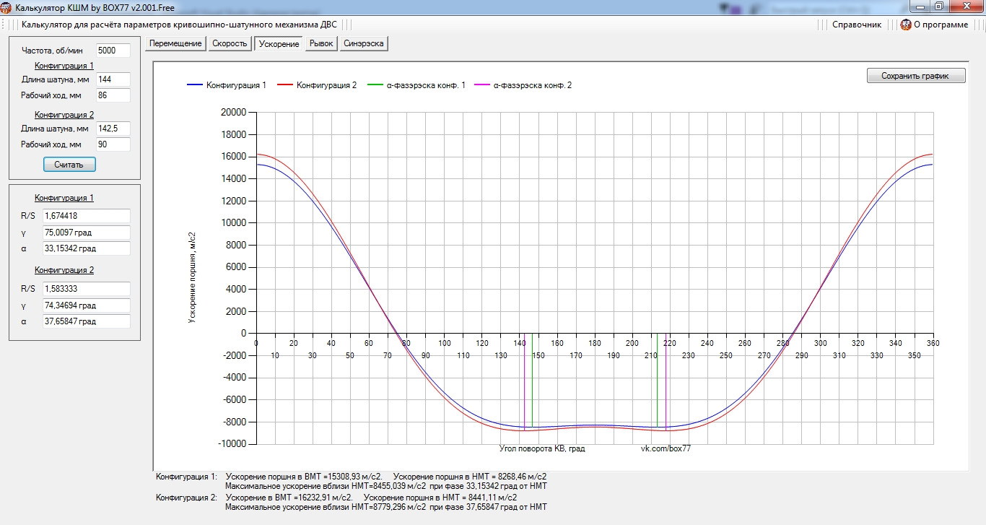Edit Конфигурация 2 Длина шатуна field
The image size is (986, 525).
click(113, 129)
